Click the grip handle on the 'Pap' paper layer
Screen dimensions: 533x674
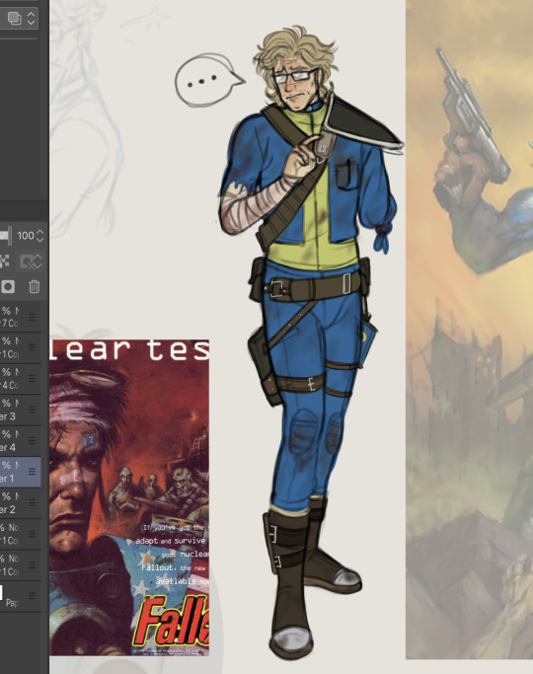coord(33,596)
